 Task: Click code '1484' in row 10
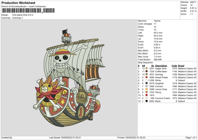point(175,95)
